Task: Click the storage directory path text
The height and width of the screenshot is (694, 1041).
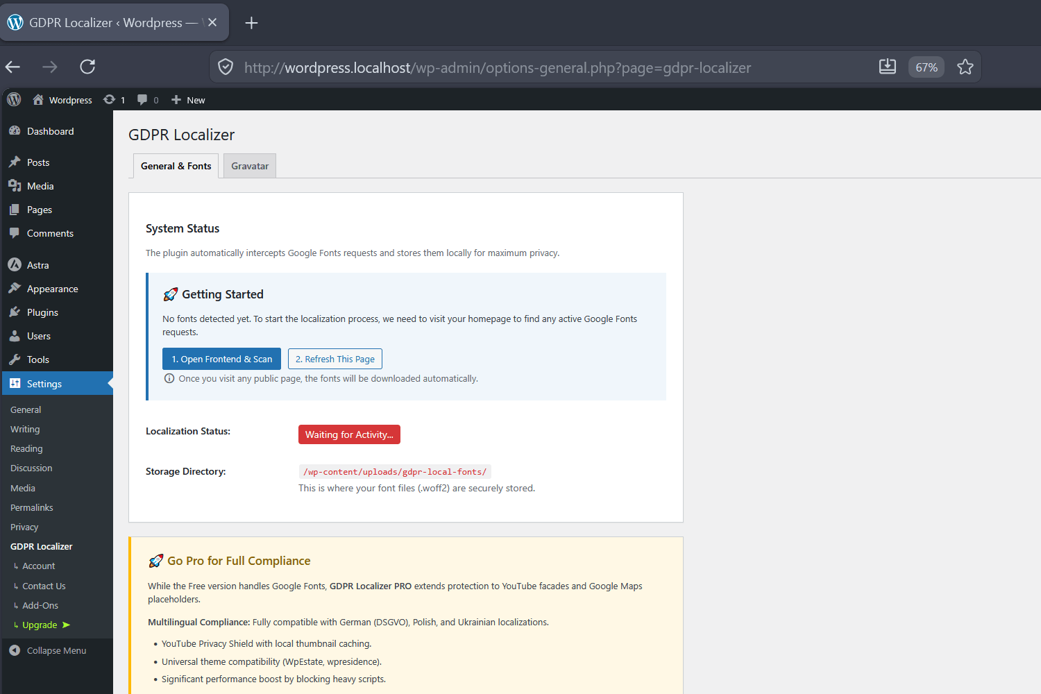Action: (395, 472)
